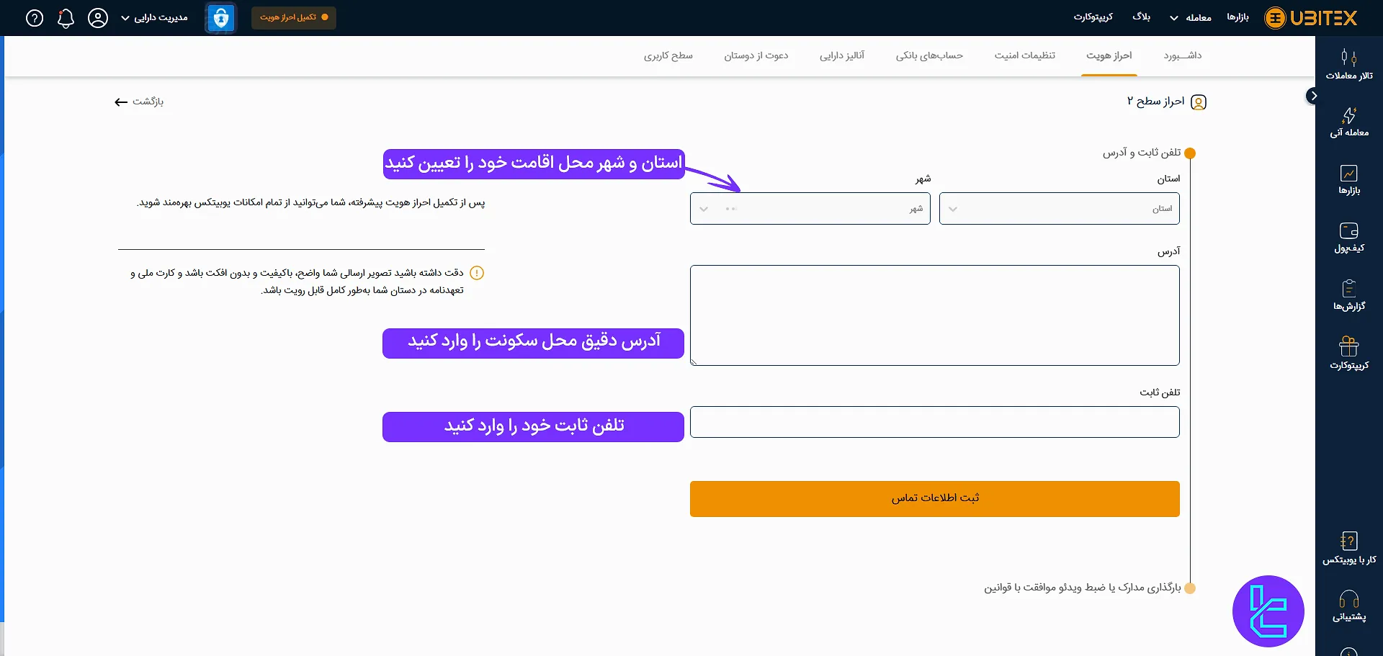Click the تکمیل احراز هویت button
Viewport: 1383px width, 656px height.
tap(294, 17)
